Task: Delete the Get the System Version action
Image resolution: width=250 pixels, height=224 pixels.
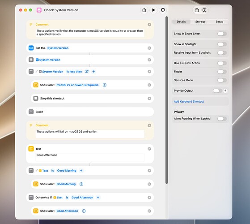Action: pyautogui.click(x=149, y=48)
